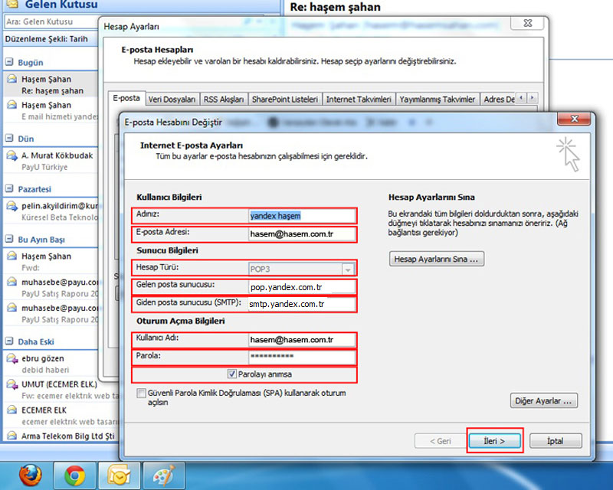Open the Internet Takvimleri tab

(359, 100)
